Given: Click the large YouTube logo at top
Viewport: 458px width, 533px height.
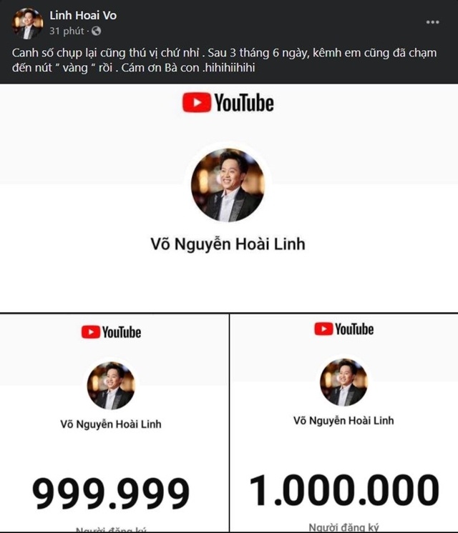Looking at the screenshot, I should [x=228, y=103].
